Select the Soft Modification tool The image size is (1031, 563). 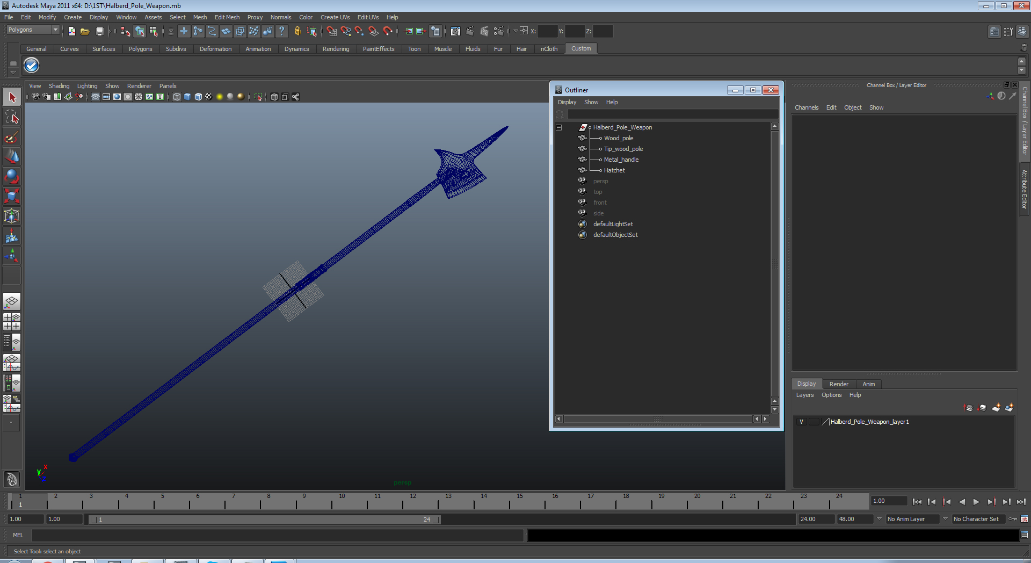12,236
